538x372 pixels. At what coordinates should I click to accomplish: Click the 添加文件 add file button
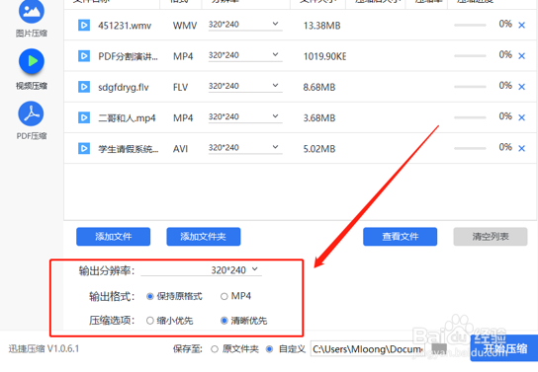pyautogui.click(x=113, y=237)
